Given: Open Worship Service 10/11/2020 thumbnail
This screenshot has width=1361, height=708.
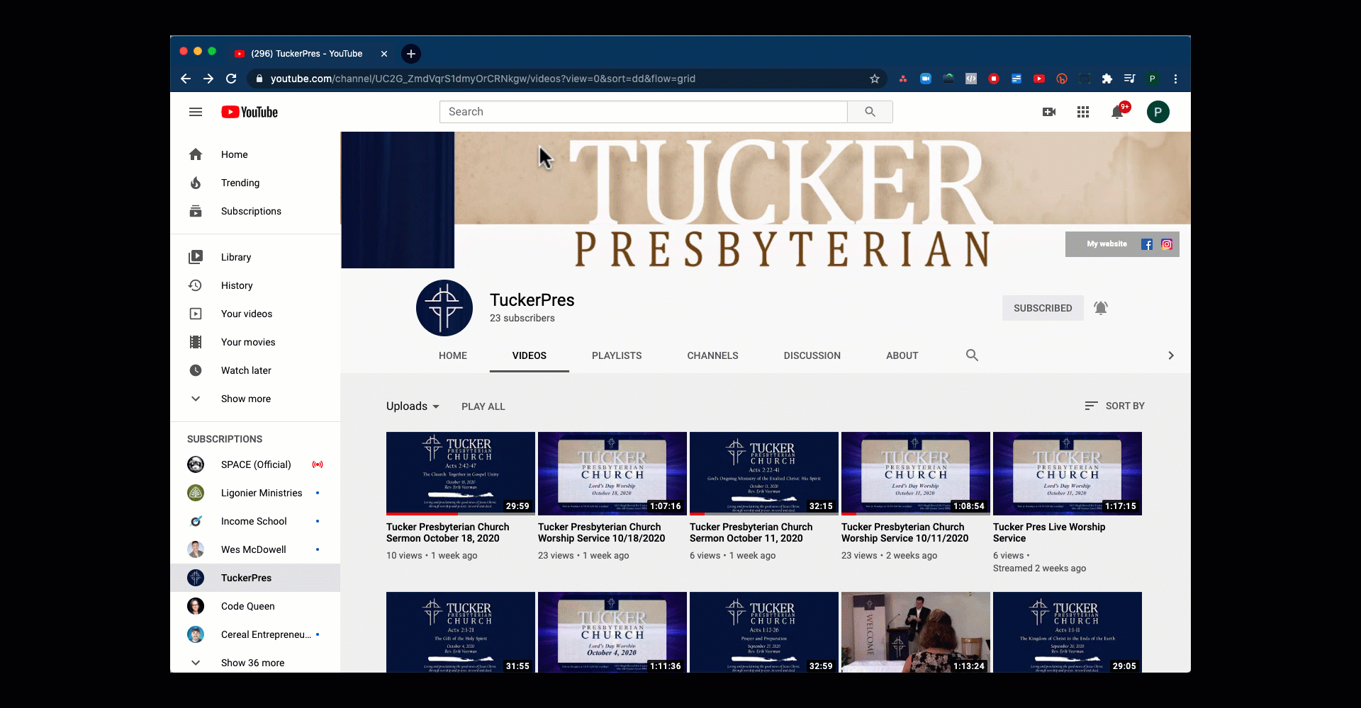Looking at the screenshot, I should (x=916, y=474).
